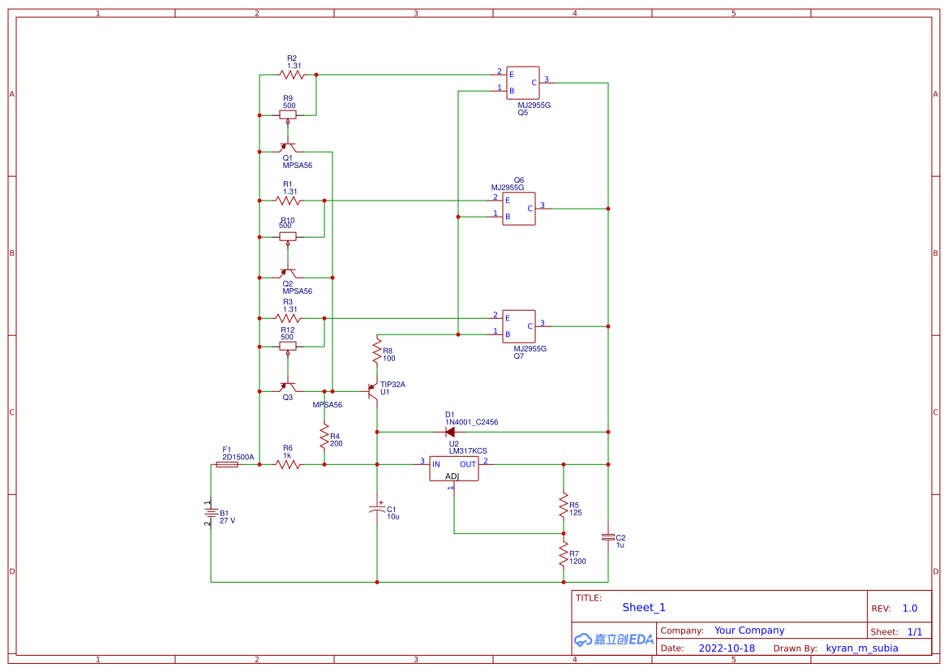
Task: Click the Your Company text field
Action: (749, 631)
